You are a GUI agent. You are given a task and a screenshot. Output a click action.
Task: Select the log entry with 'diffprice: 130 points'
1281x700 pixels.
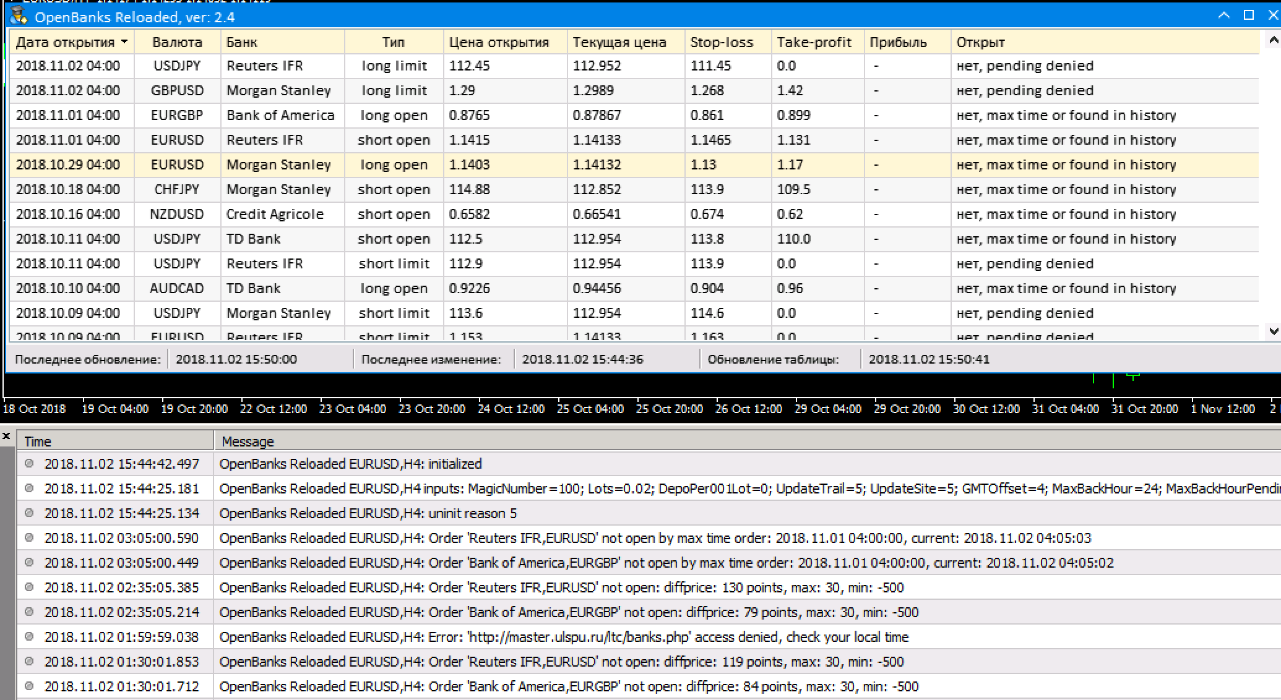[x=649, y=587]
